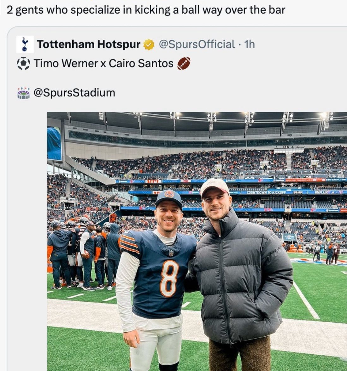Click the American football emoji
The image size is (347, 371).
(184, 64)
